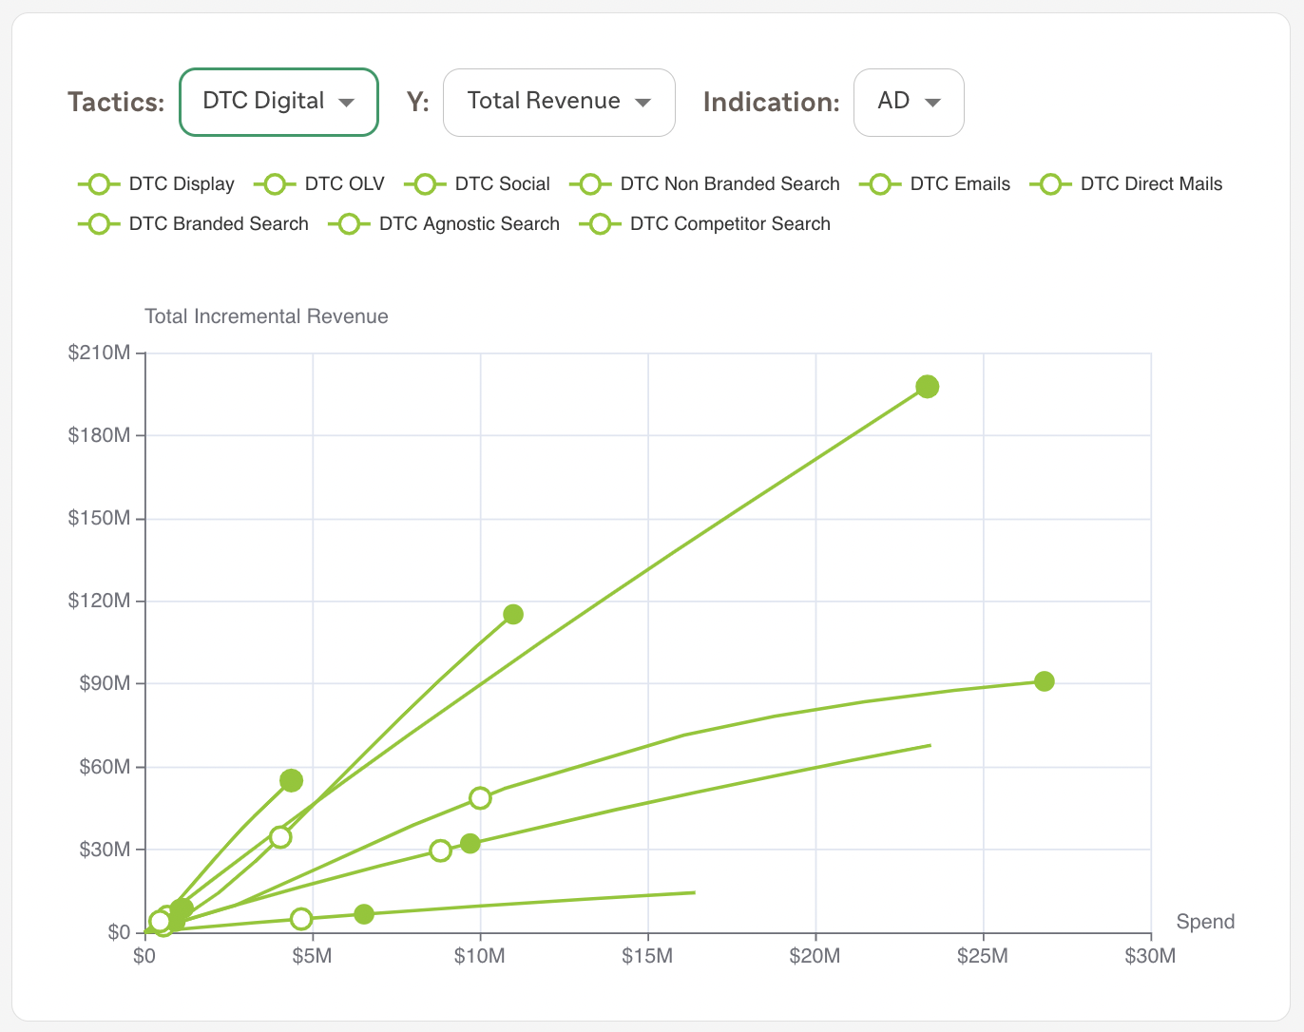Toggle the DTC Social legend marker
Image resolution: width=1304 pixels, height=1032 pixels.
click(x=425, y=184)
